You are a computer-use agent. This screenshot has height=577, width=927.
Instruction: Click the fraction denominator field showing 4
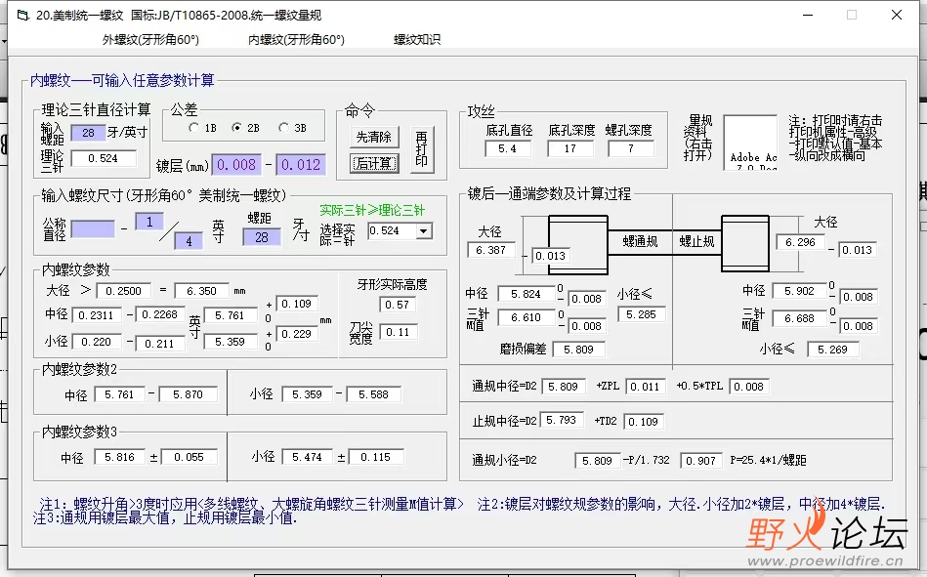(x=189, y=241)
